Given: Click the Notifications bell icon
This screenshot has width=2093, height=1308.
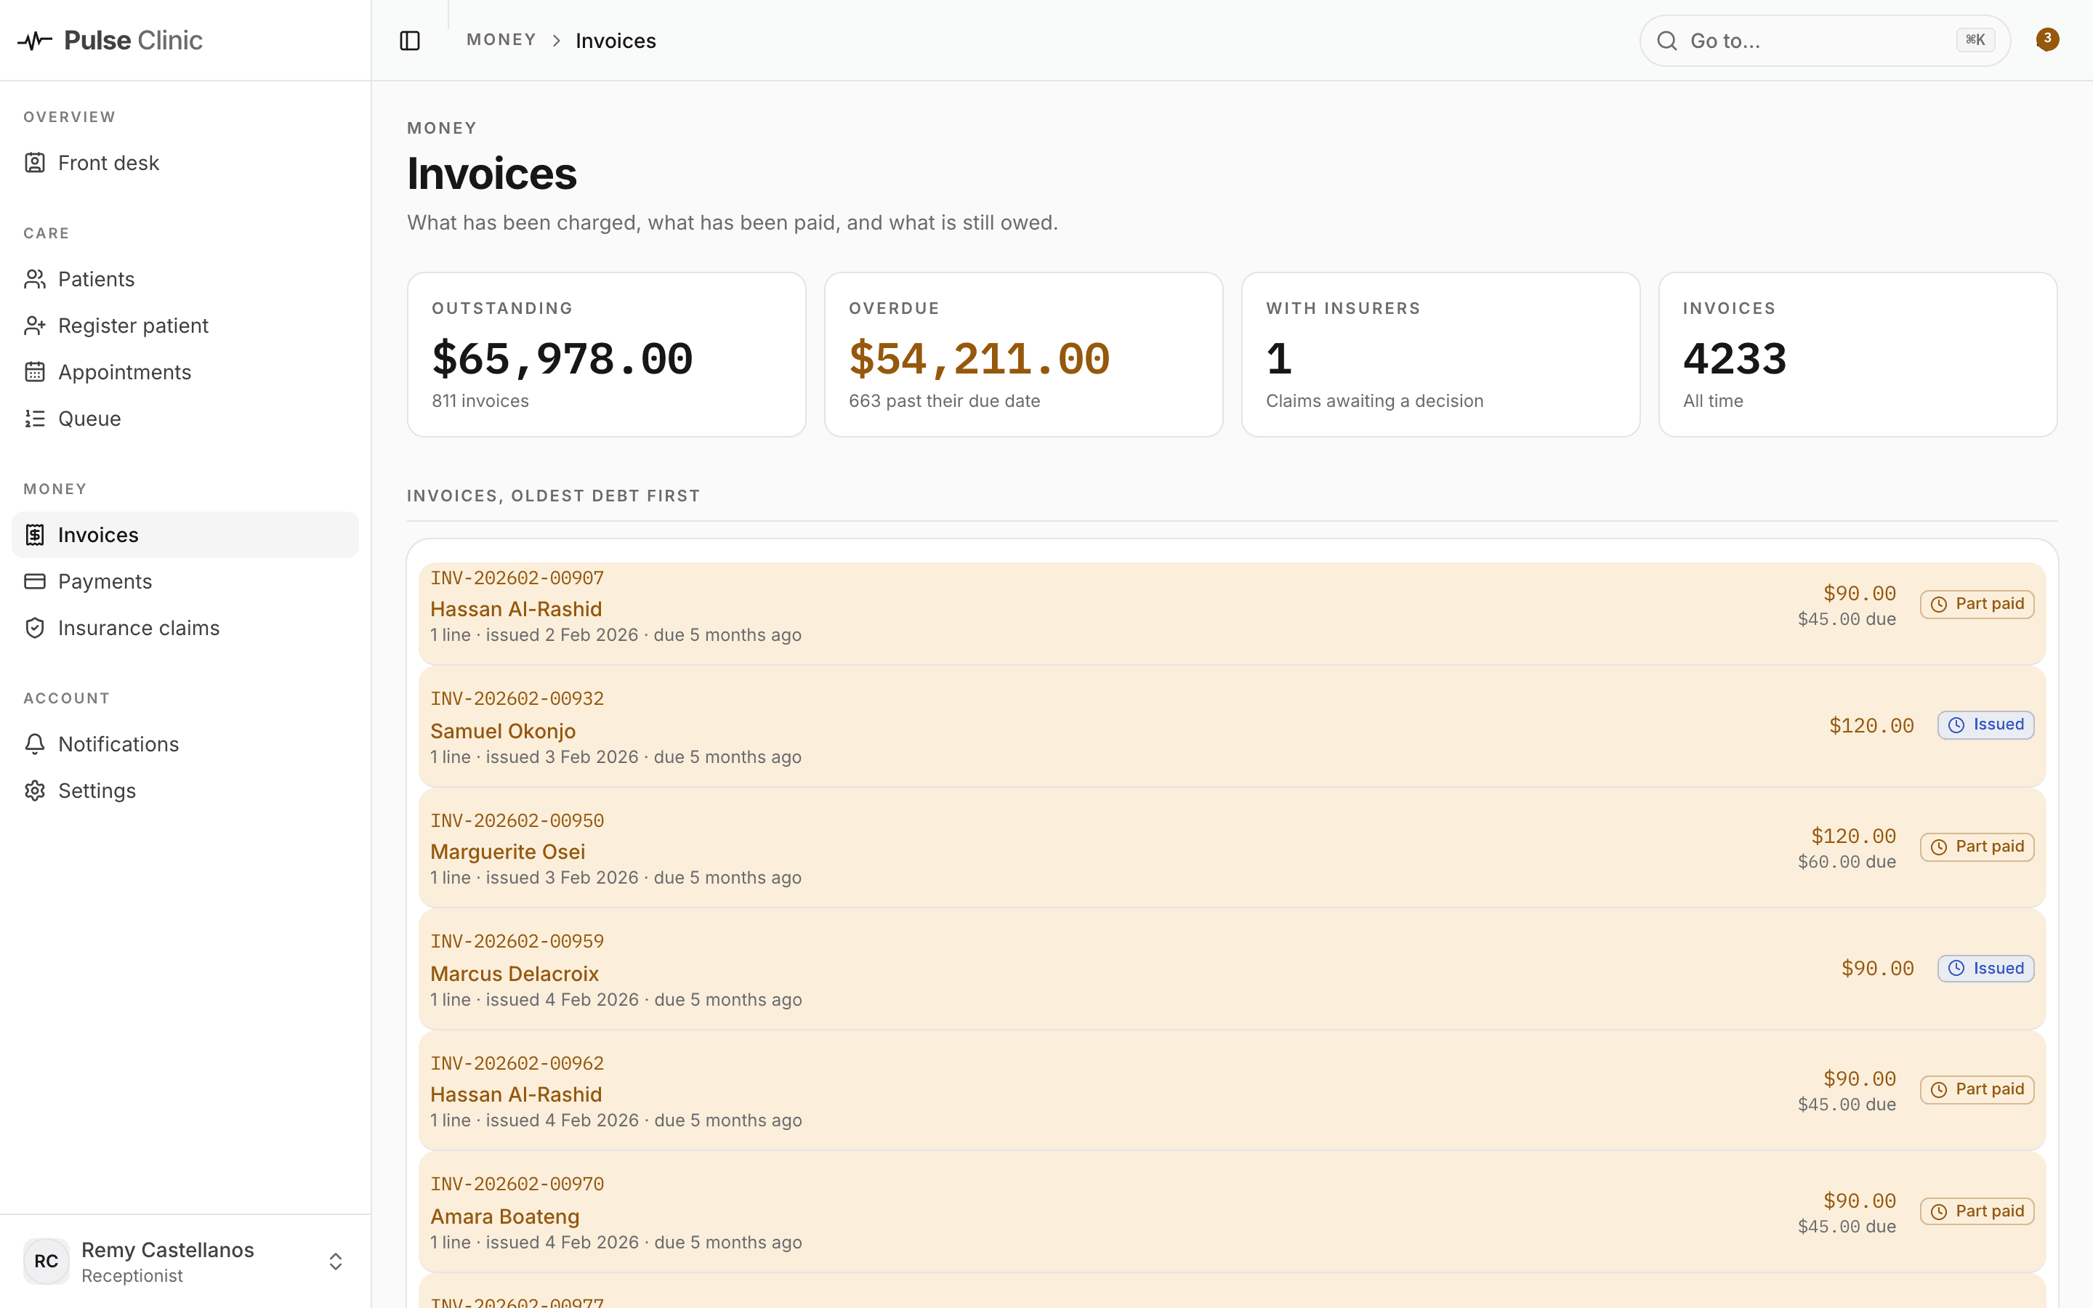Looking at the screenshot, I should (x=35, y=744).
